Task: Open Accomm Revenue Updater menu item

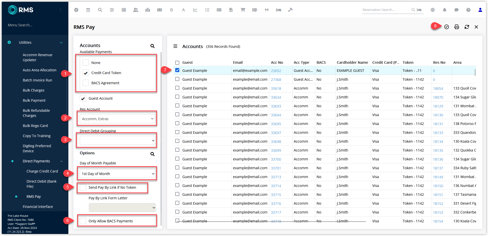Action: (37, 57)
